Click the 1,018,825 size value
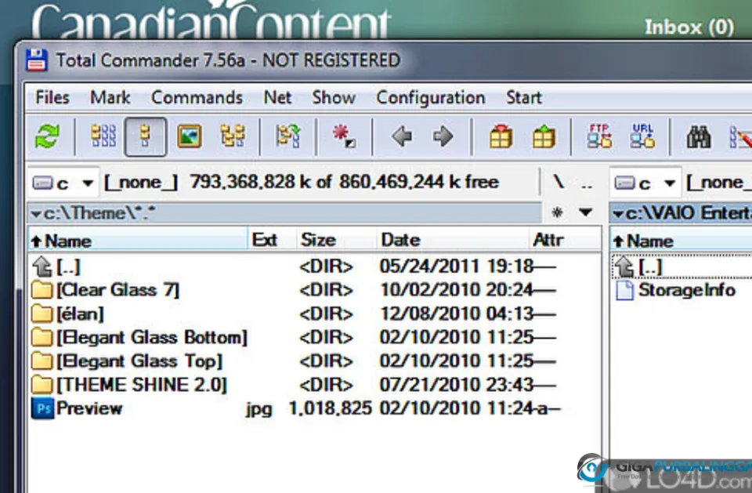752x493 pixels. pos(330,408)
